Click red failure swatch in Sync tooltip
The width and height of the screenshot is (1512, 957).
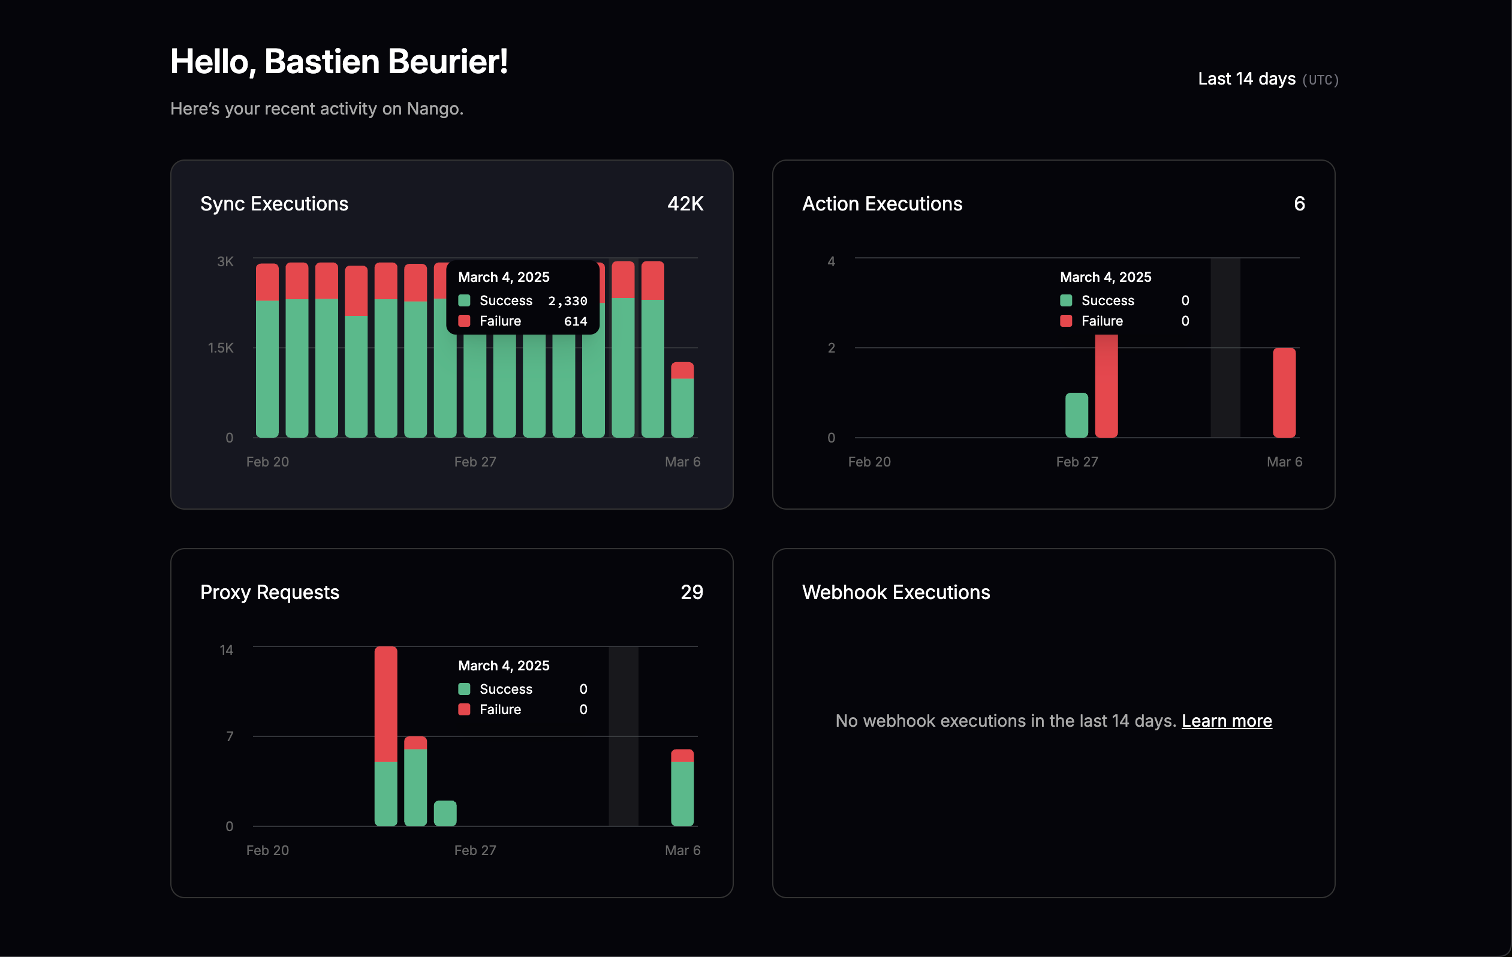[x=464, y=321]
